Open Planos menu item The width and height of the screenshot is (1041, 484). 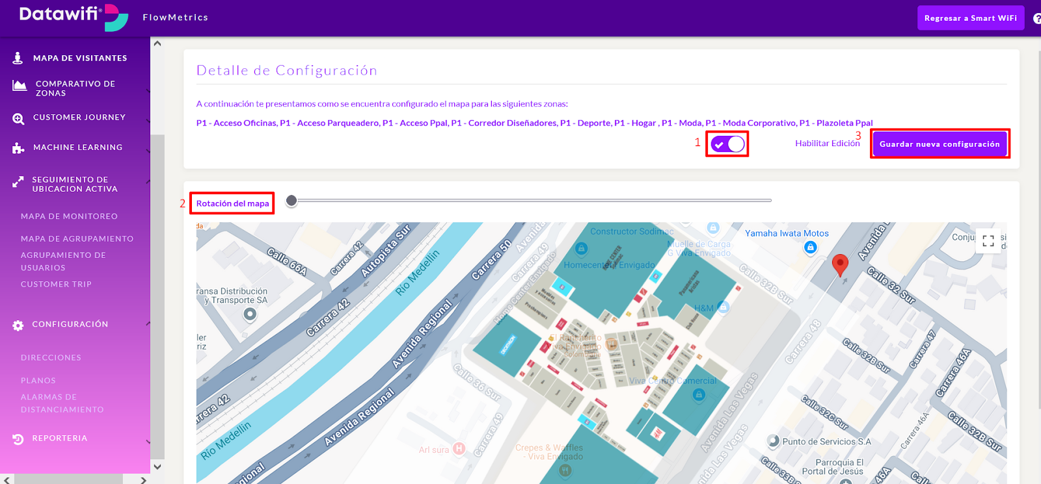tap(38, 381)
